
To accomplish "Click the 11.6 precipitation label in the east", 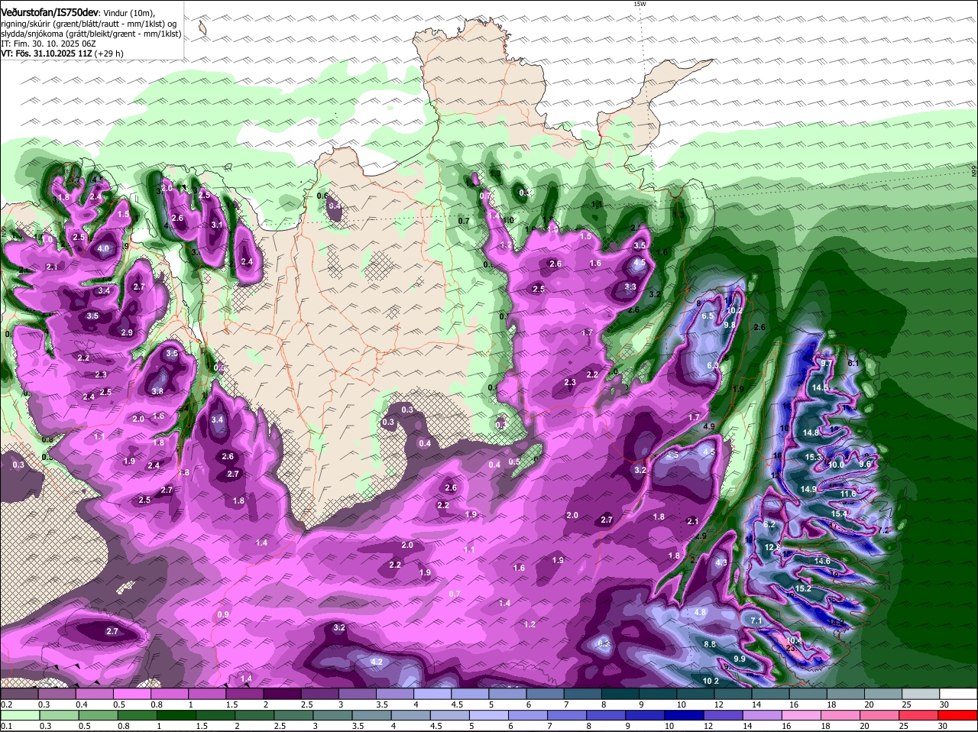I will 848,494.
